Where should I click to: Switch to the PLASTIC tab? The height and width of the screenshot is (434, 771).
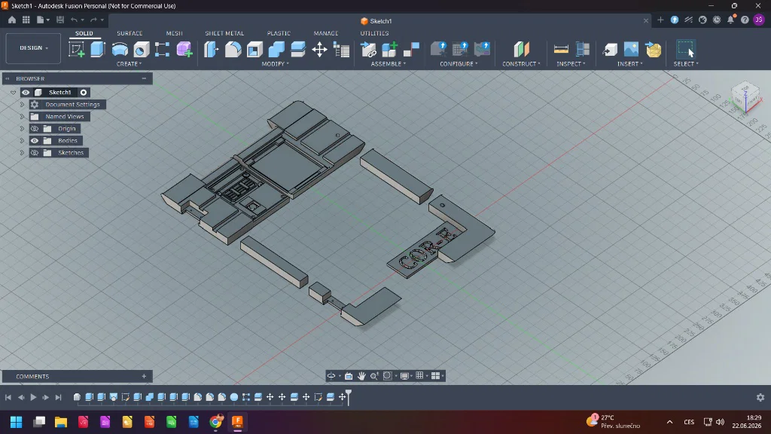pyautogui.click(x=279, y=33)
